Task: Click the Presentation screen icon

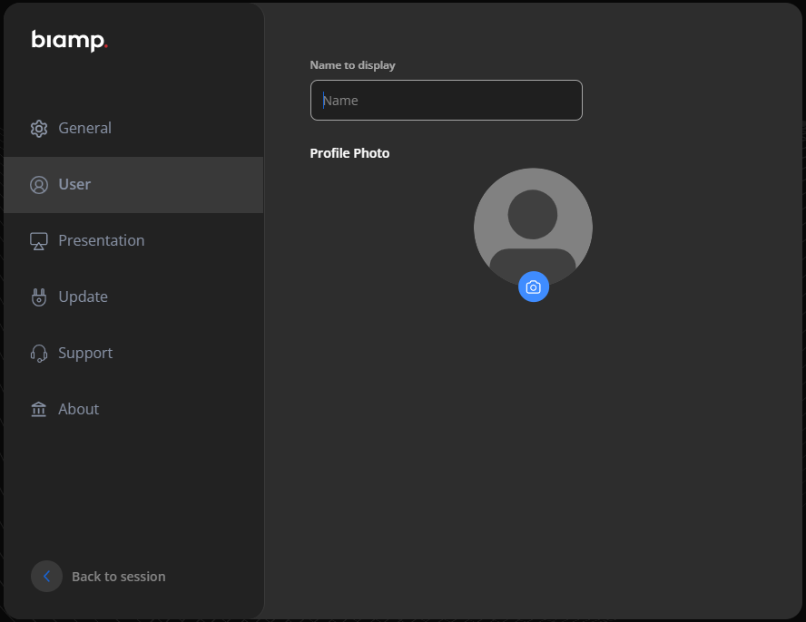Action: 38,241
